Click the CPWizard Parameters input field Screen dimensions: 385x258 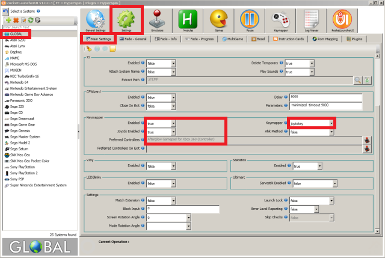pyautogui.click(x=325, y=105)
